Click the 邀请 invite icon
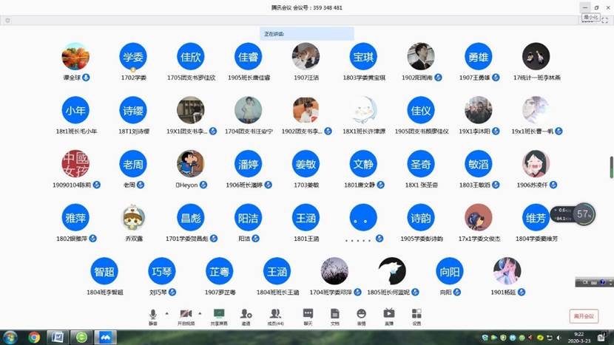Image resolution: width=614 pixels, height=345 pixels. point(246,315)
